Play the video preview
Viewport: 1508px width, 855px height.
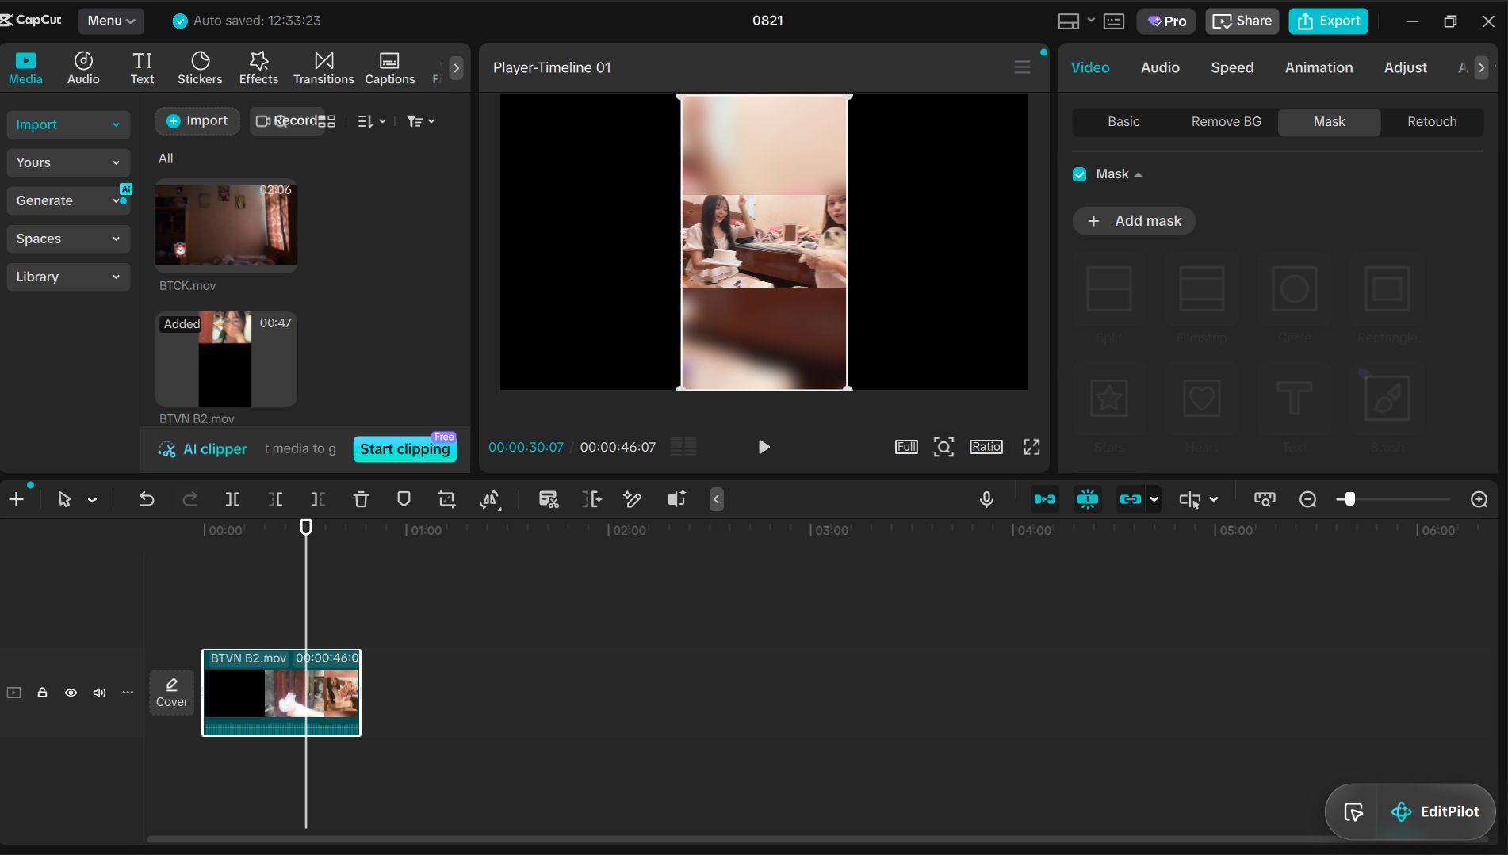tap(764, 447)
